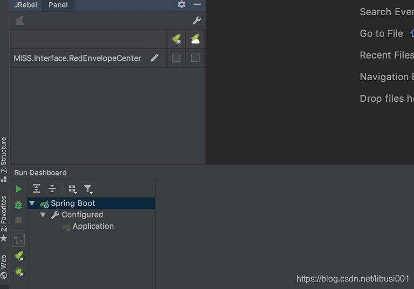Open the filter dropdown in Run Dashboard

pos(88,189)
